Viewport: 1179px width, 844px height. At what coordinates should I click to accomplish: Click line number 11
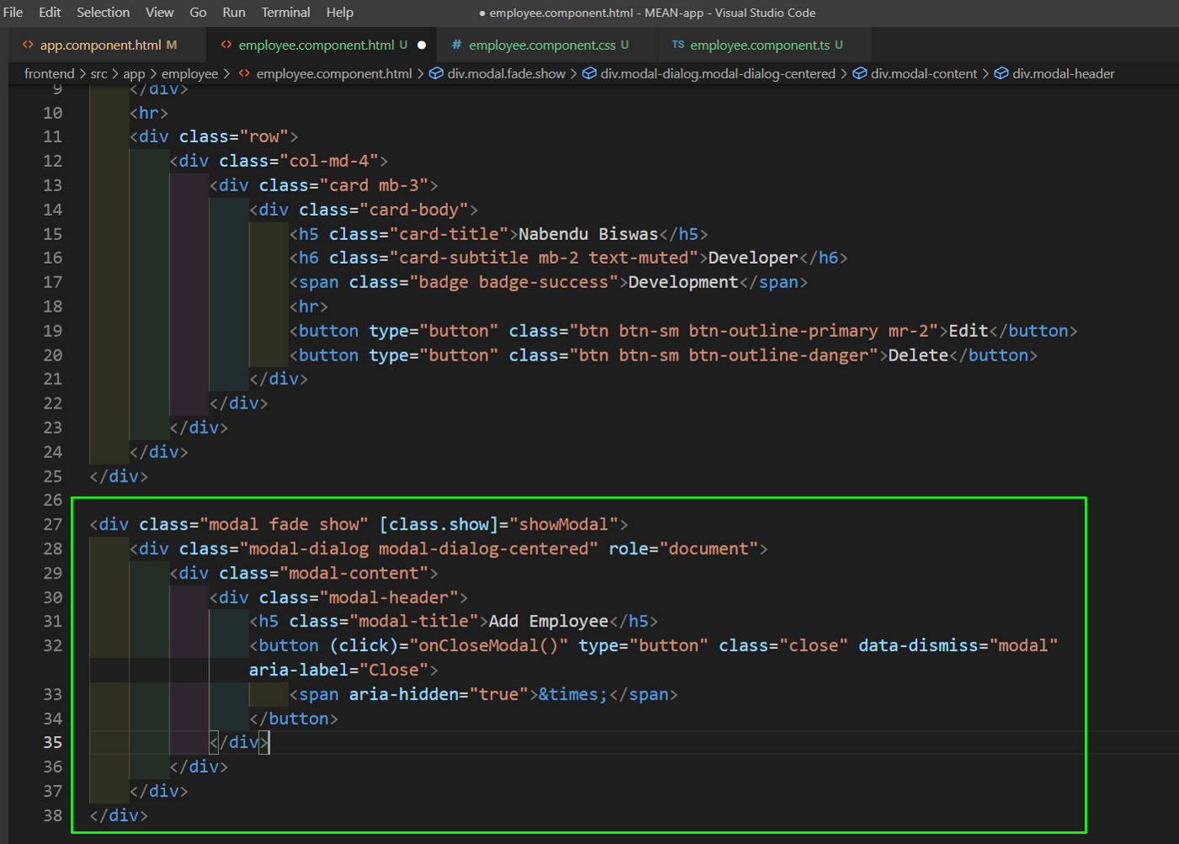click(x=52, y=136)
